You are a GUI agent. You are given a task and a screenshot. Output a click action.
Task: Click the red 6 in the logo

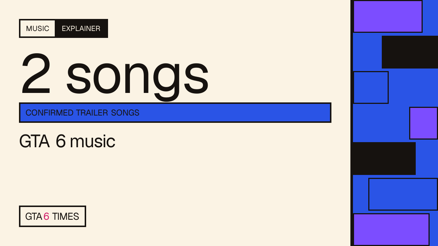click(x=46, y=216)
